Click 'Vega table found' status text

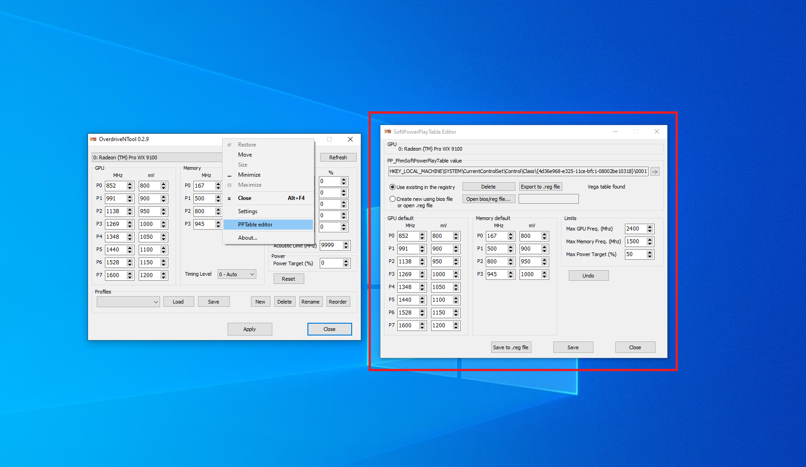tap(606, 187)
